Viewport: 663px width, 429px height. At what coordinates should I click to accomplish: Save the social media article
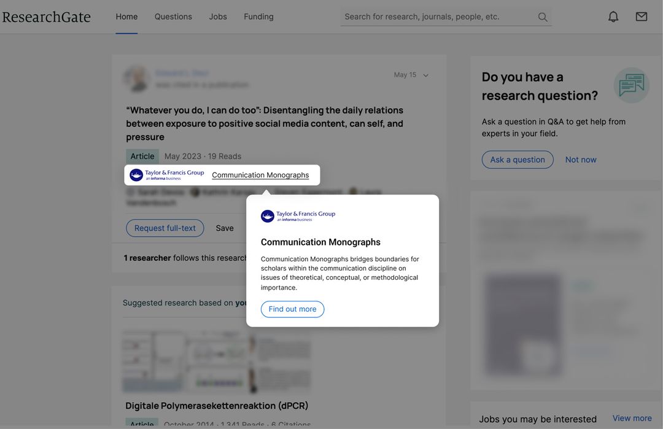225,227
